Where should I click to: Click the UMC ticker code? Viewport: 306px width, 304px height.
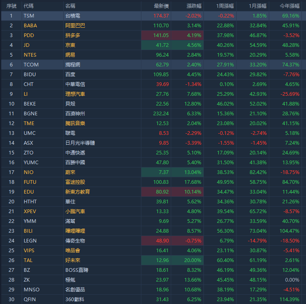[30, 133]
